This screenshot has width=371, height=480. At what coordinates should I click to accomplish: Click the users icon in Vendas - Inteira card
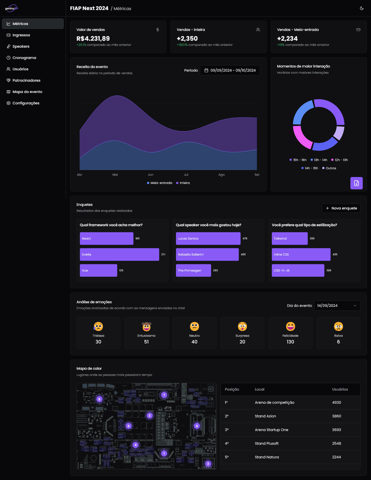point(258,30)
